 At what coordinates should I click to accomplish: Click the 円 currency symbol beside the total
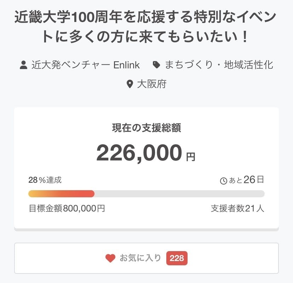click(191, 157)
